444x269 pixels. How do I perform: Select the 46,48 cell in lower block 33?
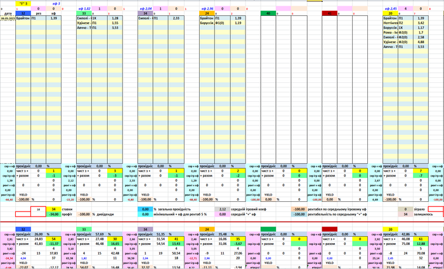pyautogui.click(x=100, y=244)
